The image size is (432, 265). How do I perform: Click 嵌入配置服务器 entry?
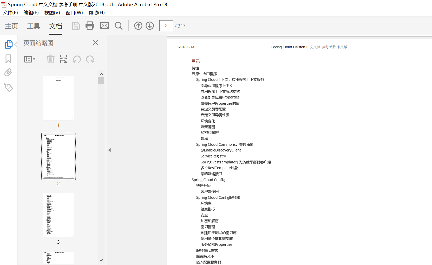[209, 262]
